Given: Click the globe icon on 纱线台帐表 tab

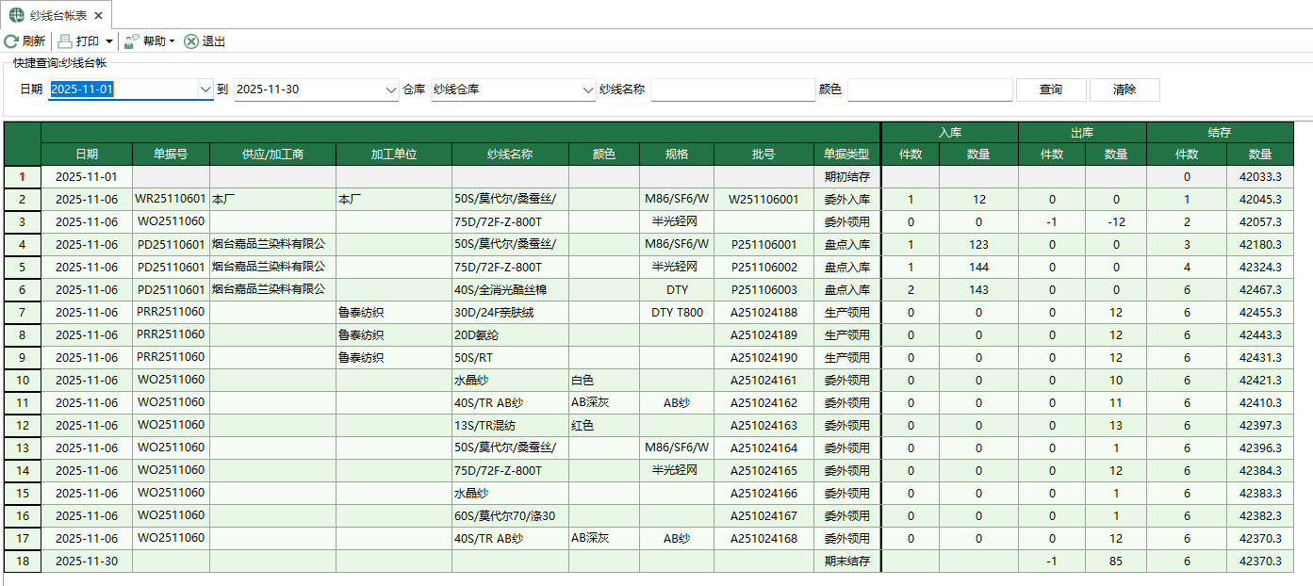Looking at the screenshot, I should pos(16,16).
